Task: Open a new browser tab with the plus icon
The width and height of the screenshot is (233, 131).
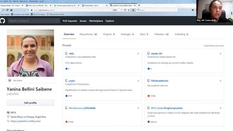Action: tap(139, 5)
